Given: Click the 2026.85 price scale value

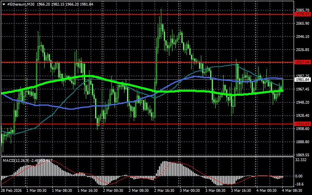Looking at the screenshot, I should coord(302,49).
